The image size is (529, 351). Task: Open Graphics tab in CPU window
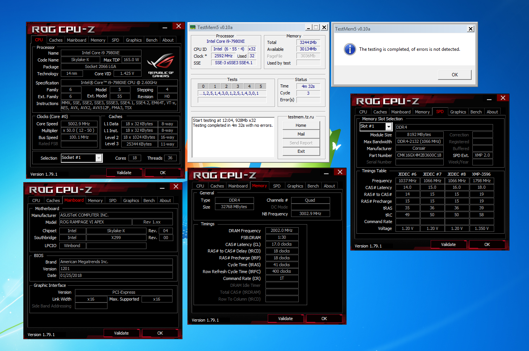pyautogui.click(x=134, y=40)
